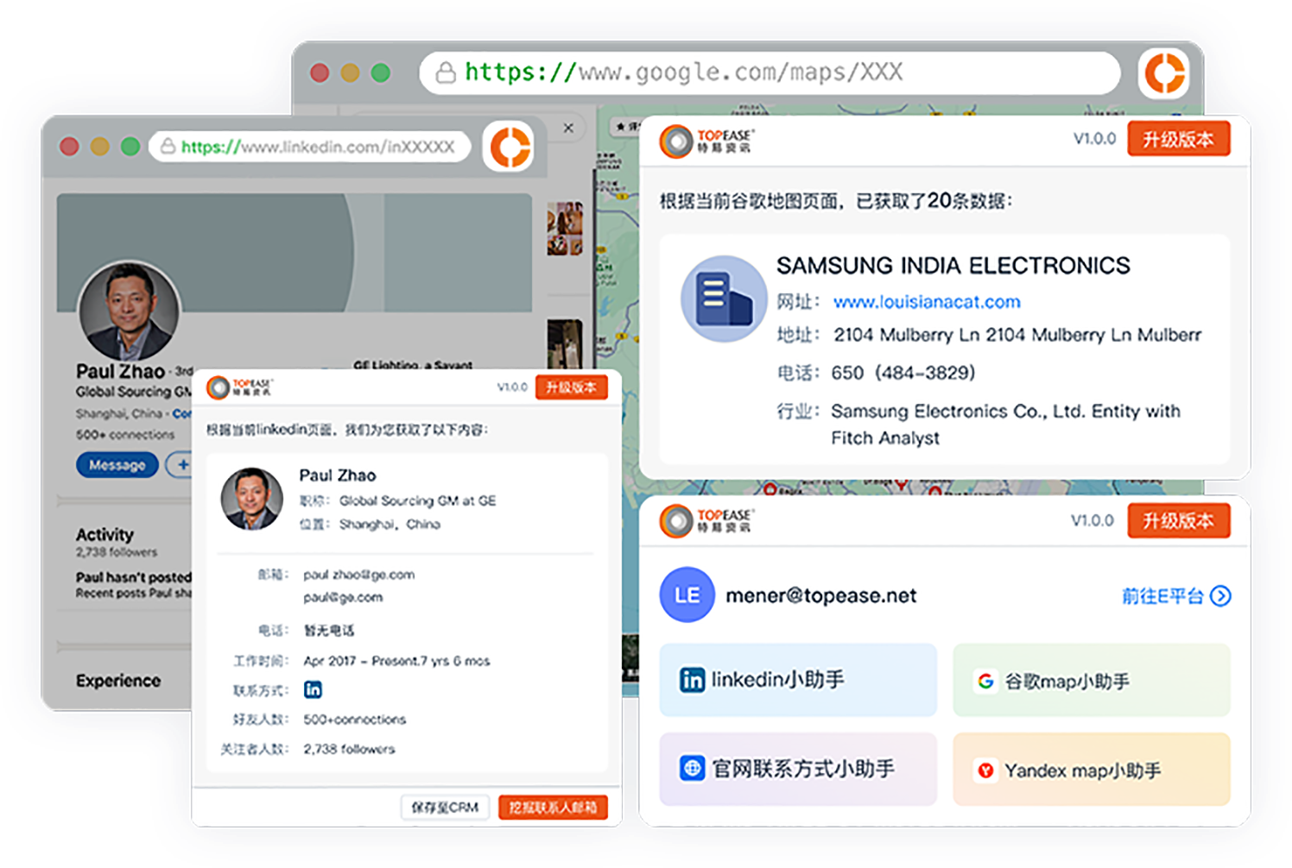1292x868 pixels.
Task: Click the Google Maps URL address bar
Action: [769, 72]
